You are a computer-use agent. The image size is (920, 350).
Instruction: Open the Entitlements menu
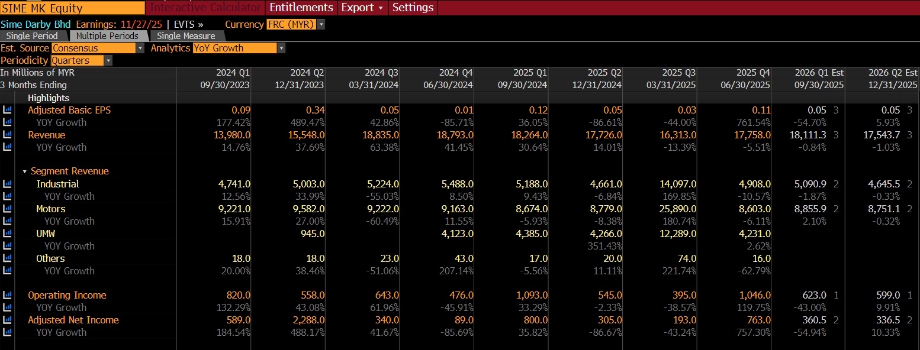pos(301,8)
